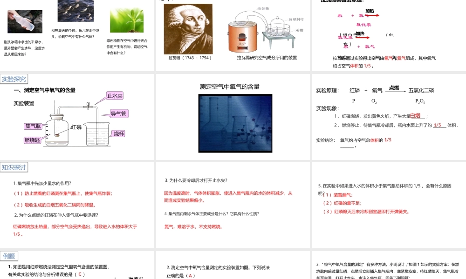Viewport: 466px width, 279px height.
Task: Click example question 3 about 小明 experiment
Action: (388, 271)
